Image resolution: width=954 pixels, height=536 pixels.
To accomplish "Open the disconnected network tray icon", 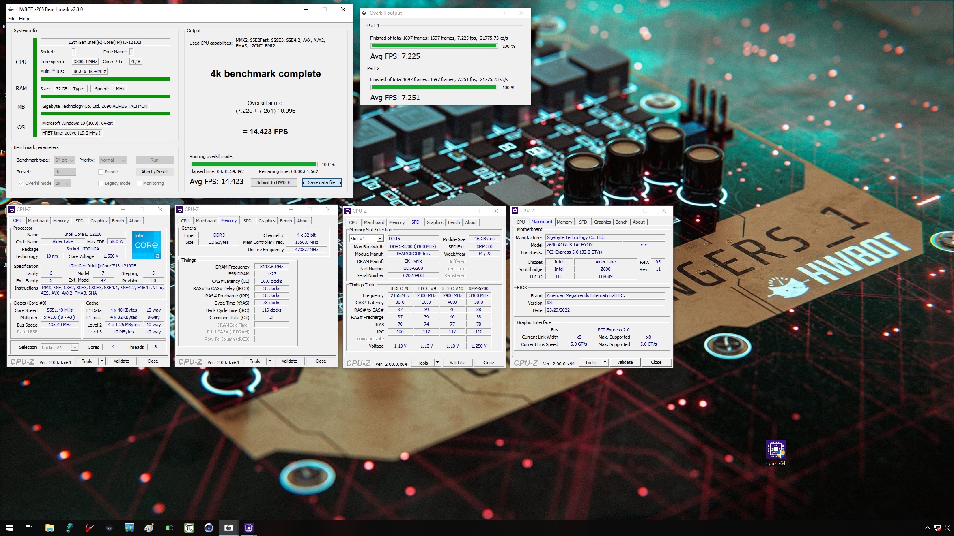I will pyautogui.click(x=937, y=528).
